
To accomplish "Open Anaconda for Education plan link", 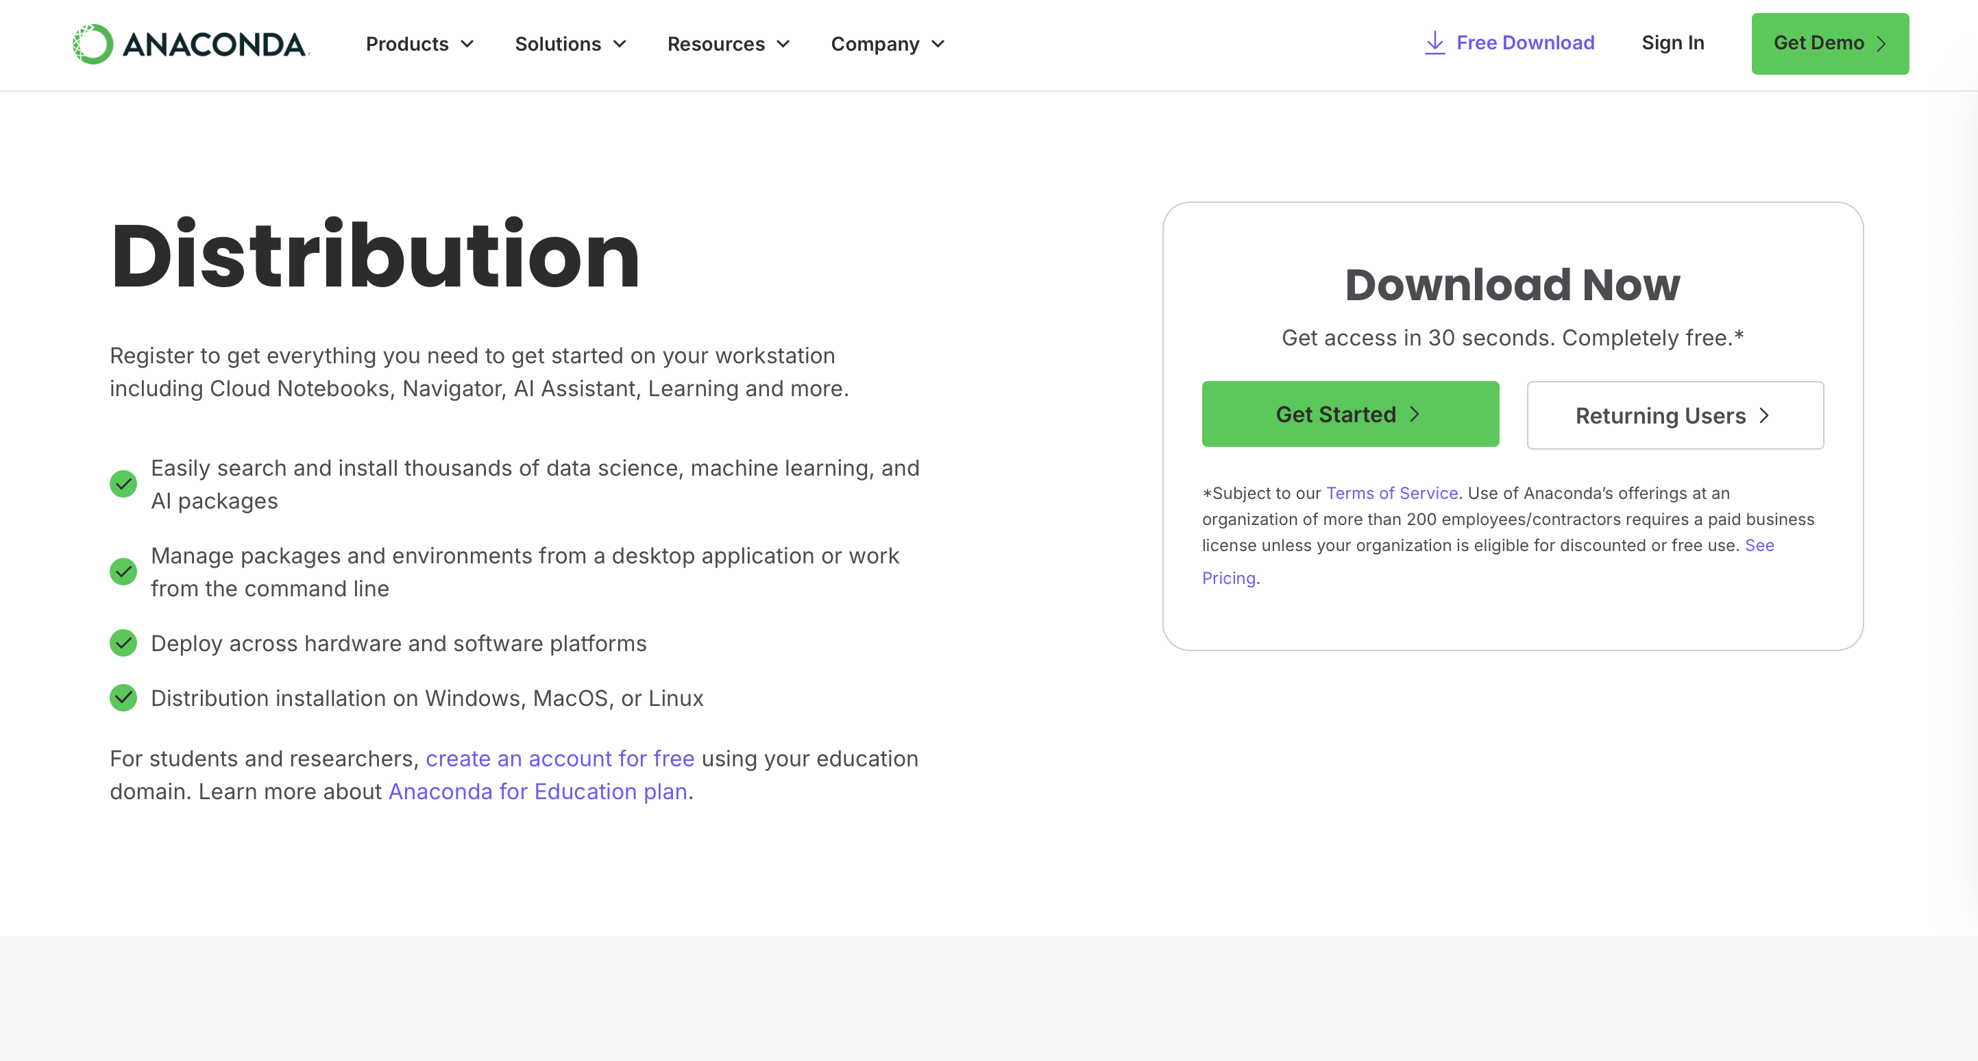I will coord(537,792).
